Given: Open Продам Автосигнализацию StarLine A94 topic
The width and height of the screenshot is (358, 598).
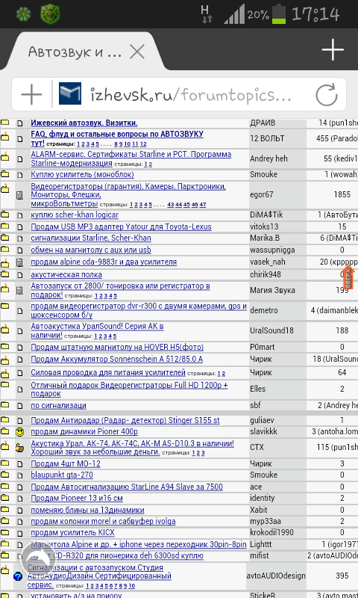Looking at the screenshot, I should pos(127,487).
